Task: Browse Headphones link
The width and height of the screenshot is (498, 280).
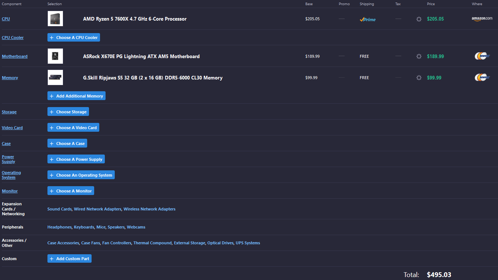Action: pos(59,227)
